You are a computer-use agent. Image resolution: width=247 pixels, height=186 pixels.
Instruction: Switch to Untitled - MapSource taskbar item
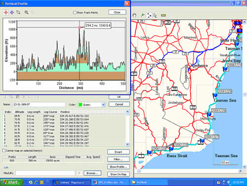[72, 183]
